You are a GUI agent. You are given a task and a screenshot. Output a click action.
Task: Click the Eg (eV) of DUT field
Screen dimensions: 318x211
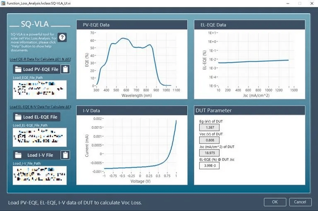point(209,127)
